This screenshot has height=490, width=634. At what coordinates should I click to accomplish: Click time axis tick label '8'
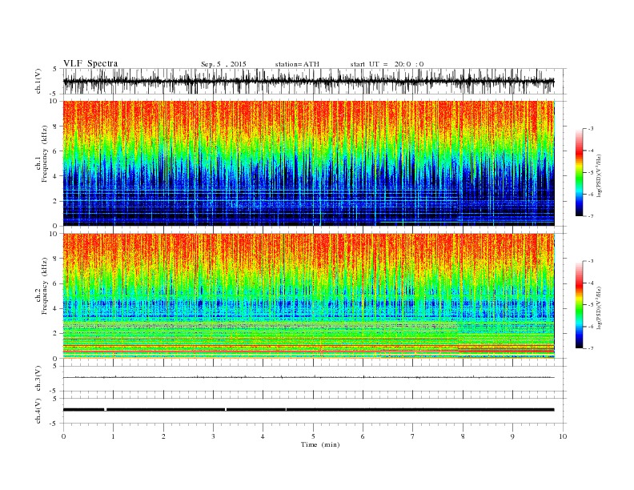(463, 436)
